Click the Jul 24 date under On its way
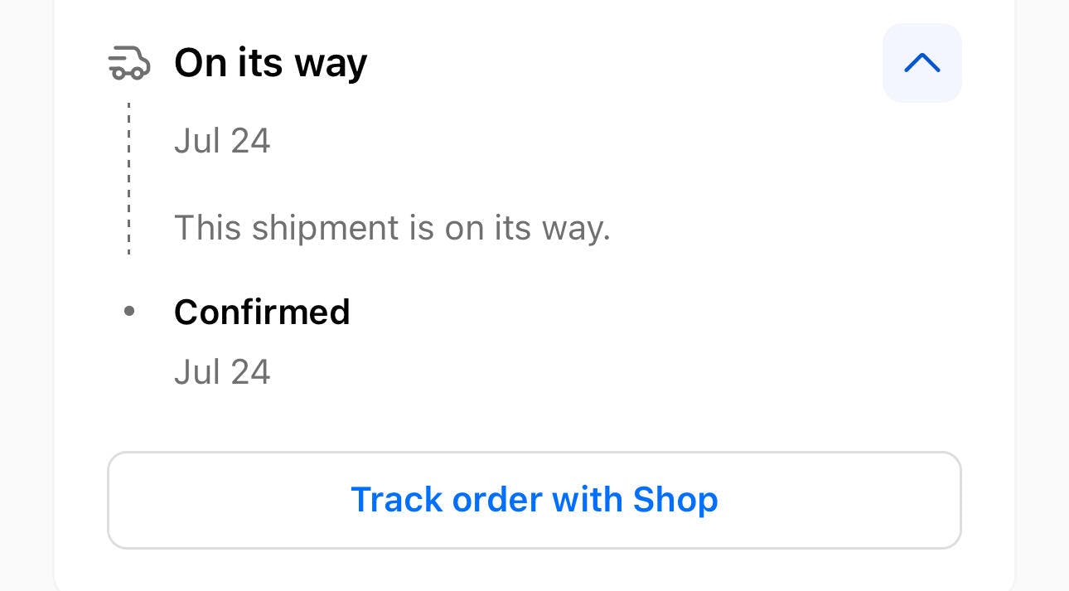This screenshot has width=1069, height=591. (222, 140)
